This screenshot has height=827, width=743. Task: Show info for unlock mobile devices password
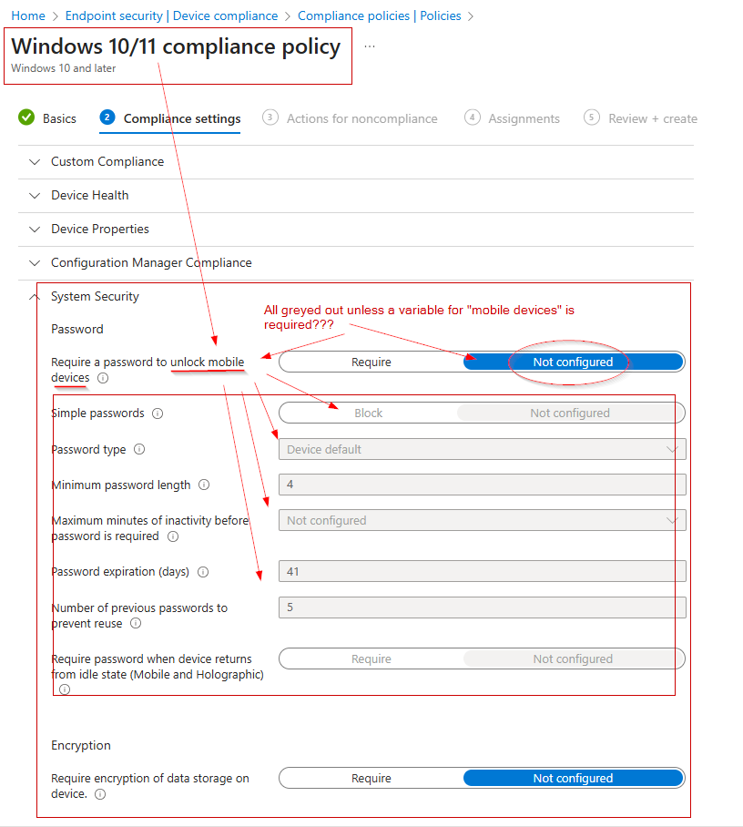tap(104, 378)
